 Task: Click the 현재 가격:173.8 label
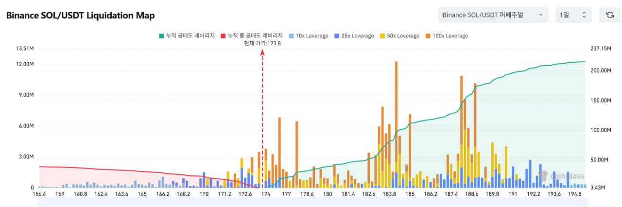point(262,43)
